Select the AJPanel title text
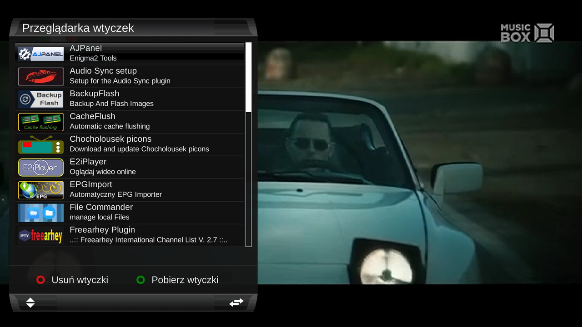 [x=85, y=48]
